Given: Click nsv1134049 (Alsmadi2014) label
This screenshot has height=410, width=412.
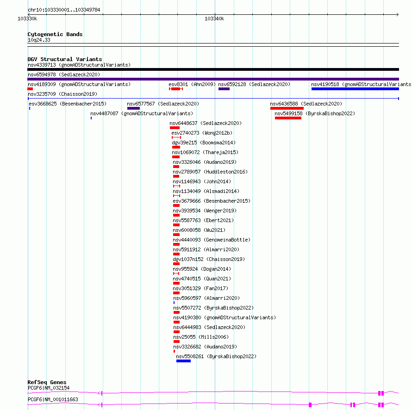Looking at the screenshot, I should (x=206, y=191).
